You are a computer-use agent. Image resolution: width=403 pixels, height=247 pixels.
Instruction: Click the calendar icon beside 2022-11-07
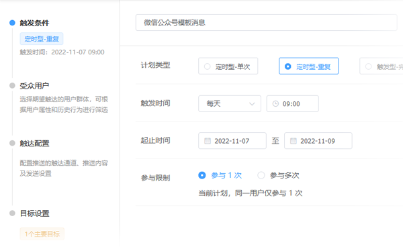(208, 141)
